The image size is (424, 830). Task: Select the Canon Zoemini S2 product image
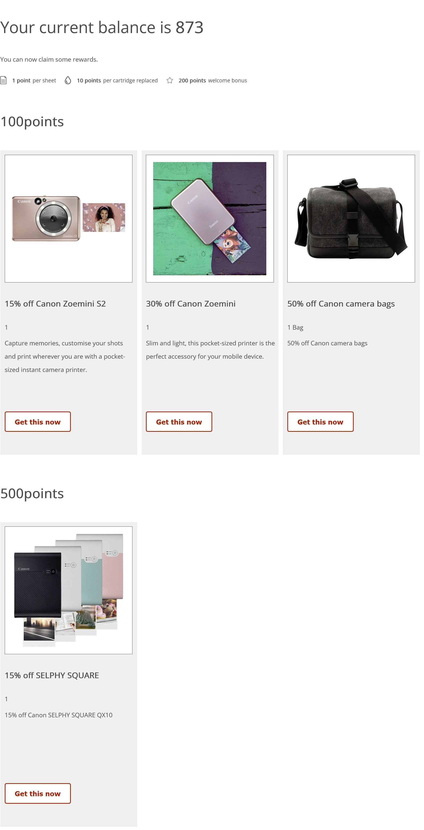69,218
